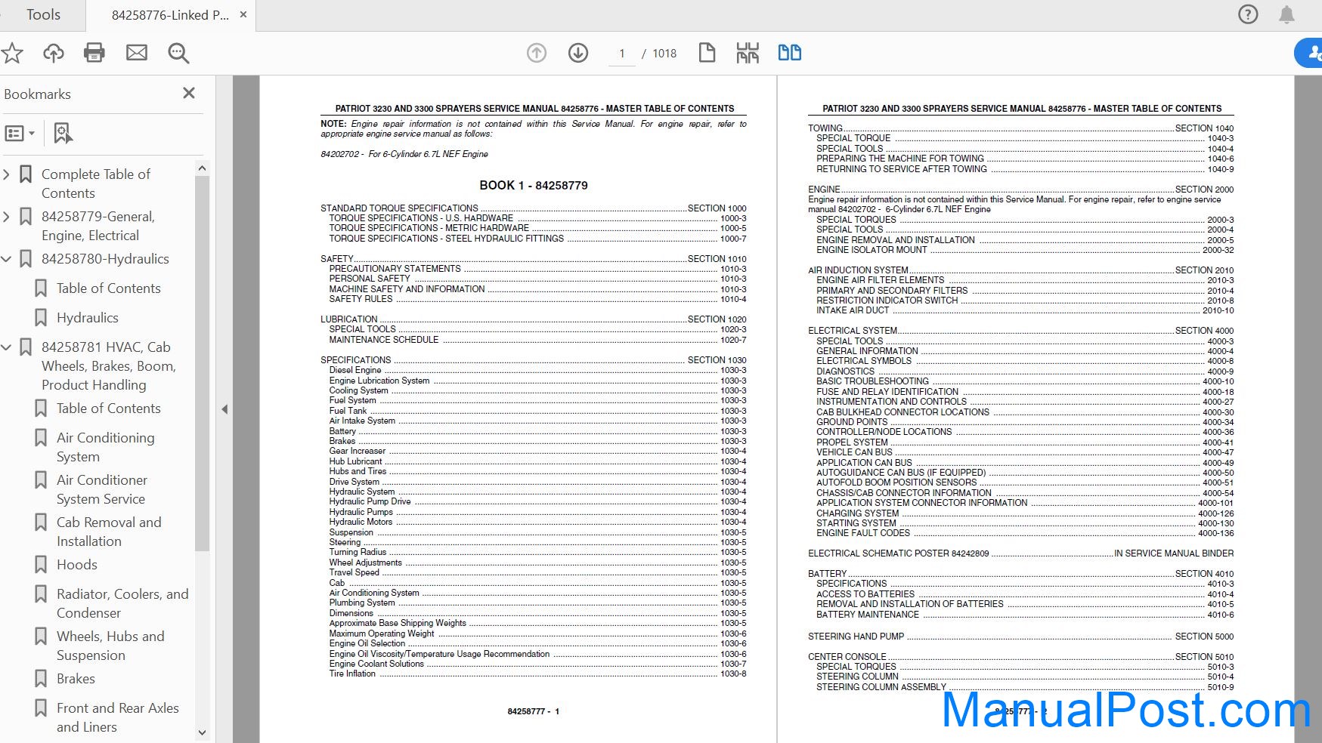Click the 1018 total pages label
This screenshot has width=1322, height=743.
coord(664,54)
